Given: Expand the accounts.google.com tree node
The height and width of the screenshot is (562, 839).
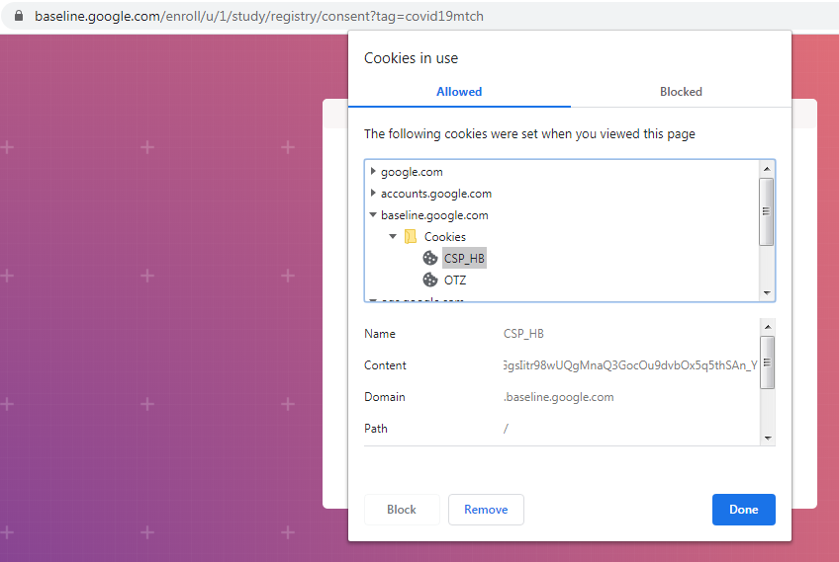Looking at the screenshot, I should [372, 194].
